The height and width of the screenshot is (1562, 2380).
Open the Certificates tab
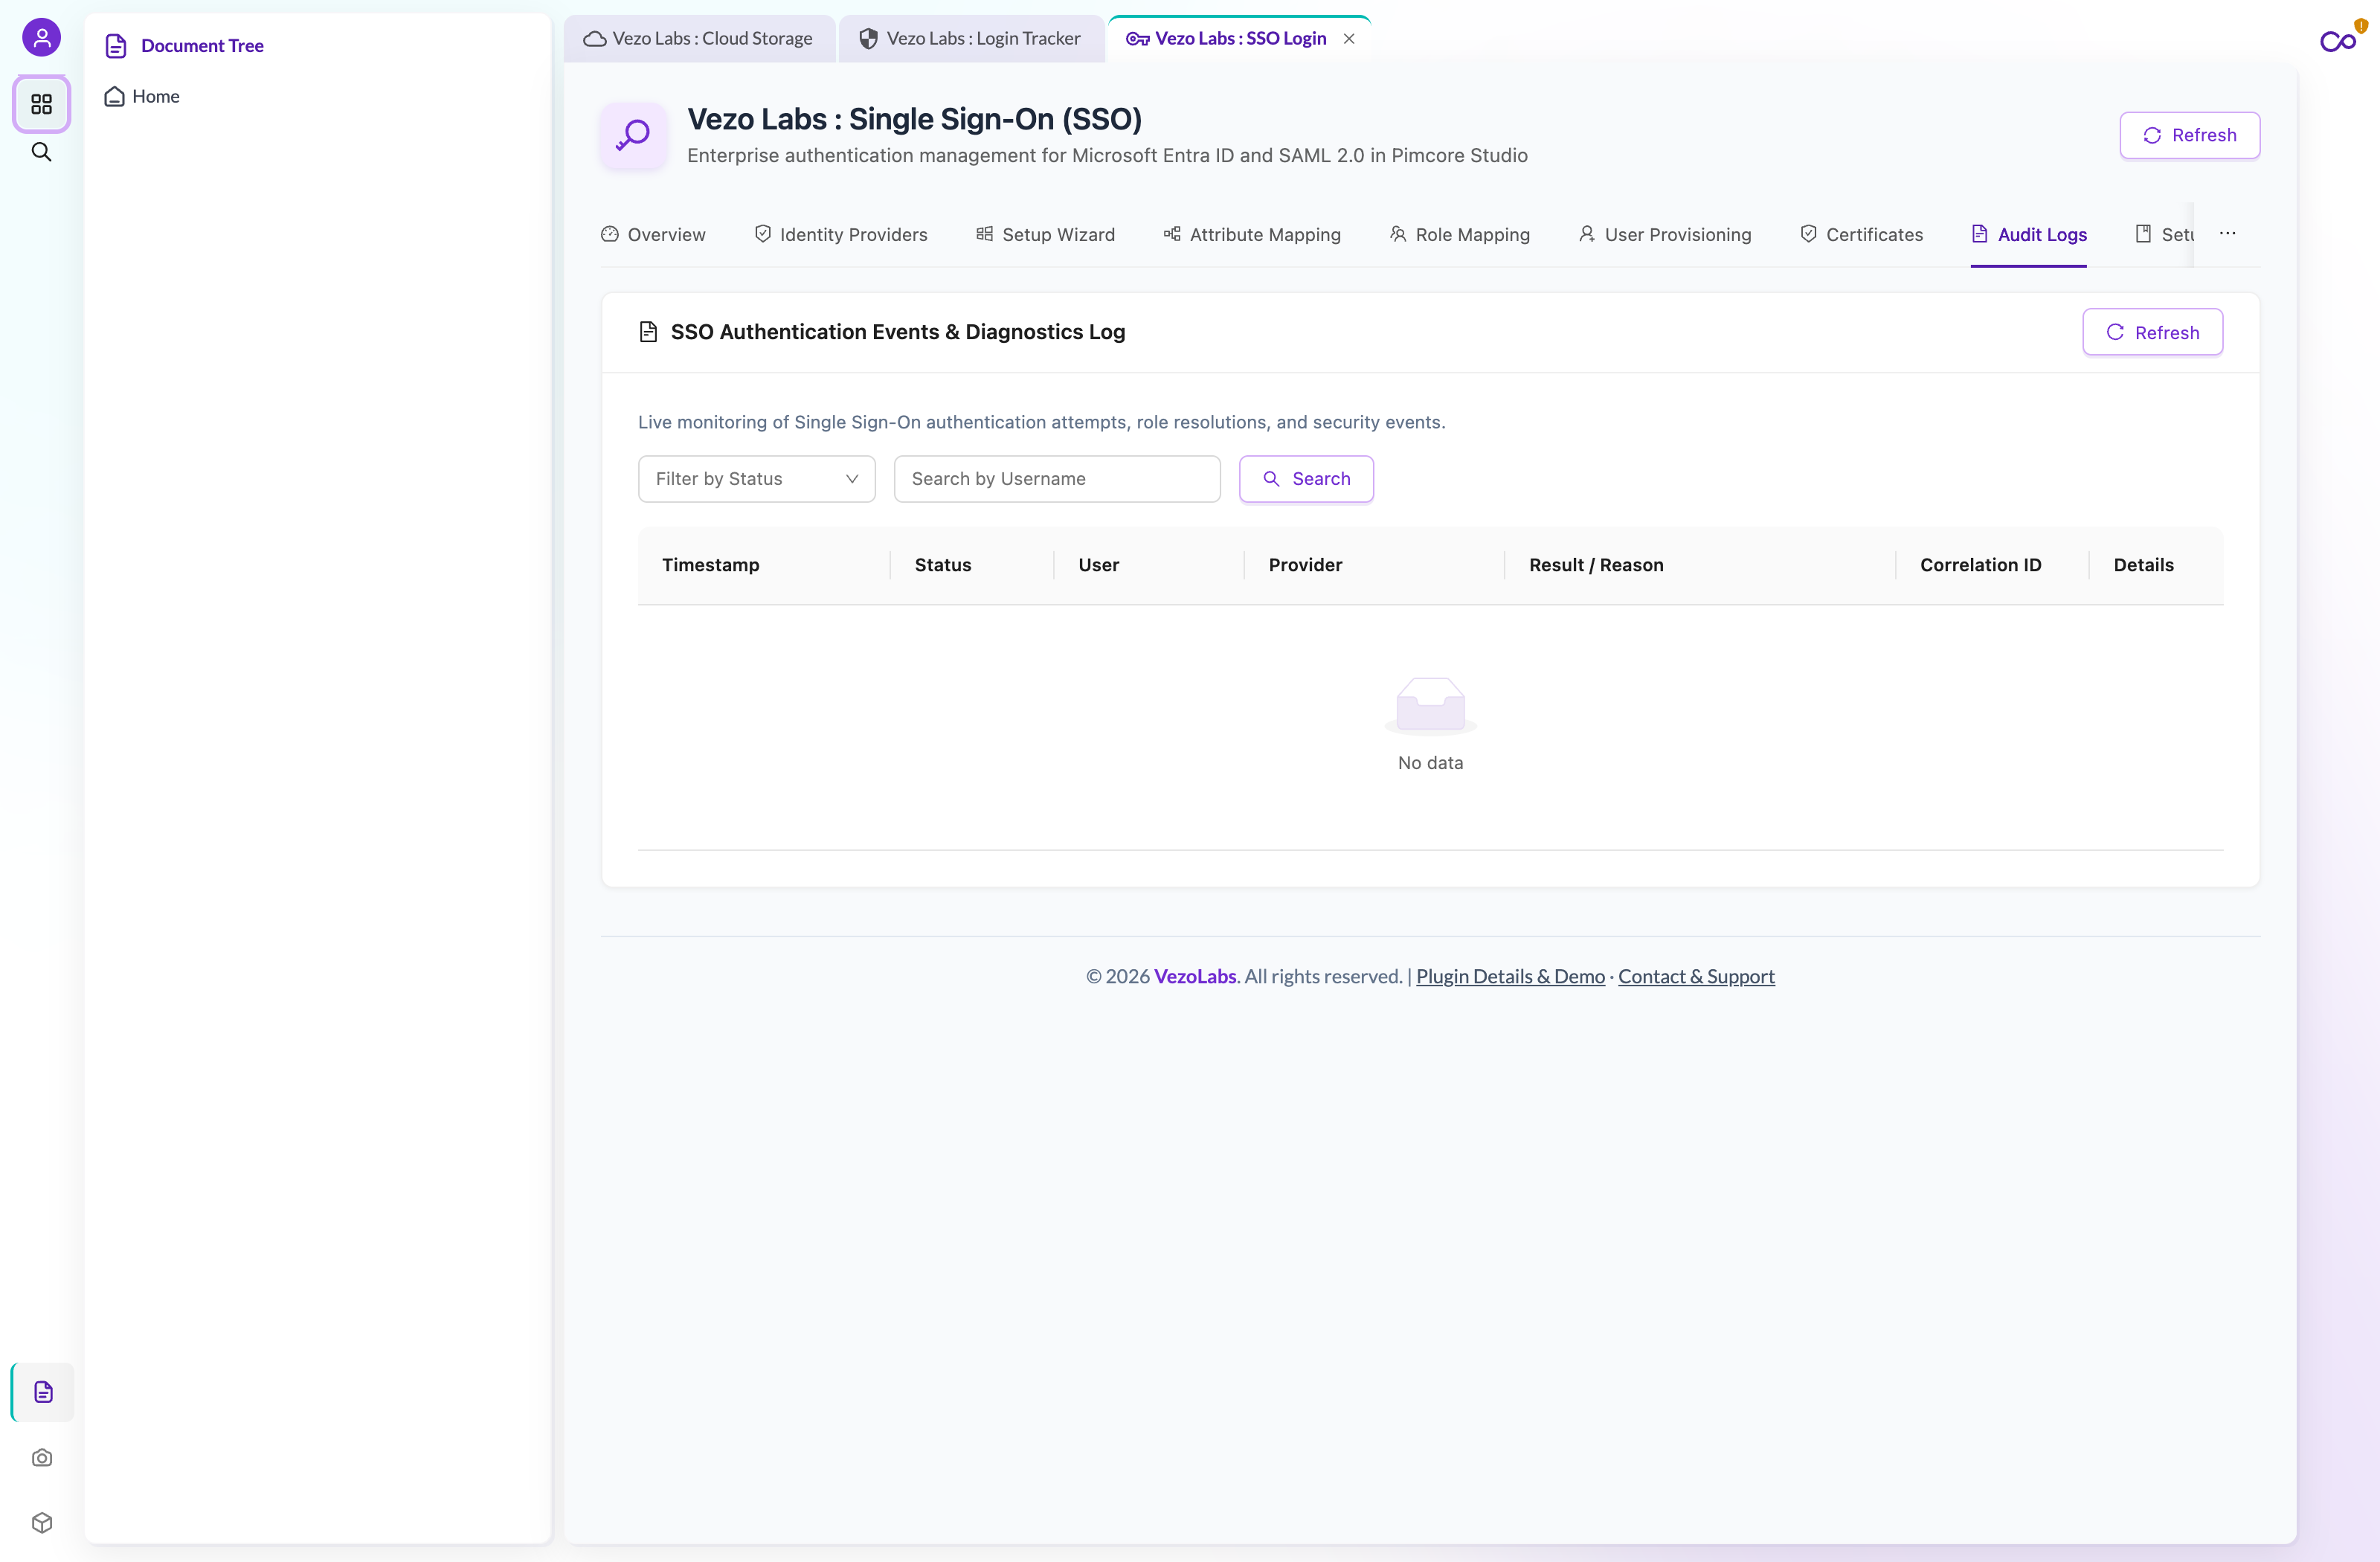tap(1862, 234)
